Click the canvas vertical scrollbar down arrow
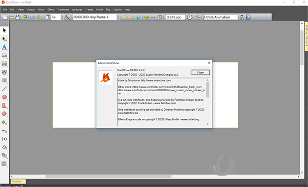 302,173
